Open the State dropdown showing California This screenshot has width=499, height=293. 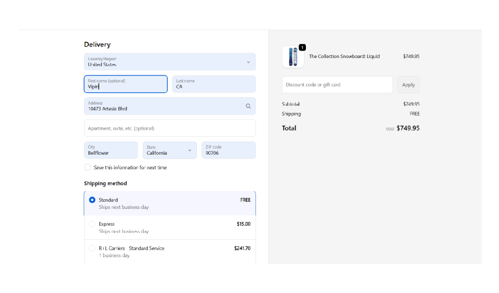(169, 150)
